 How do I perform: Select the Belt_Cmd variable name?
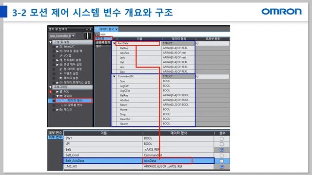click(x=103, y=155)
